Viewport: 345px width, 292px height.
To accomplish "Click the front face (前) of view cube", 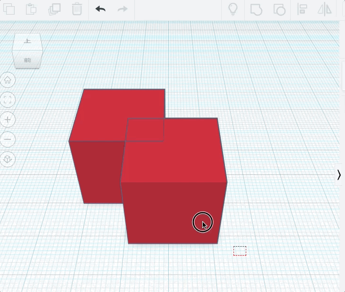I will pos(27,60).
